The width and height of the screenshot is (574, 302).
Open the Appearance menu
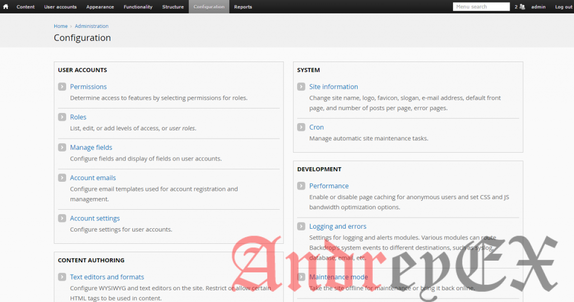[x=100, y=7]
